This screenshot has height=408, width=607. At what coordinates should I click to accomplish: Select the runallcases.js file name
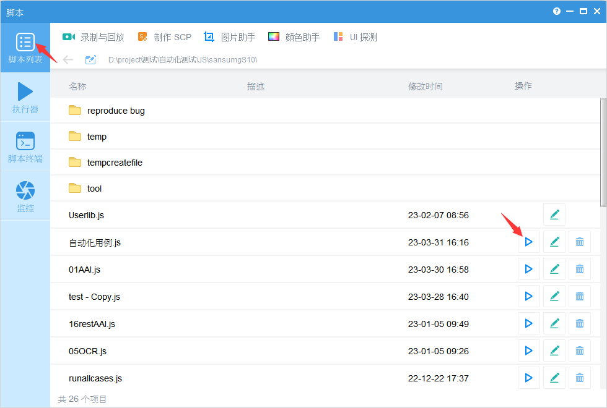coord(95,378)
